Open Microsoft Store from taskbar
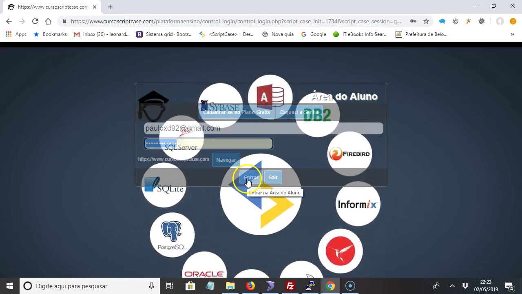The image size is (522, 294). (190, 286)
